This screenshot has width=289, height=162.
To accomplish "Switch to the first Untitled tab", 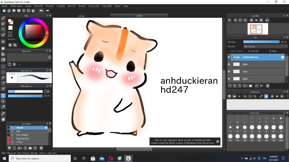I will (x=81, y=16).
